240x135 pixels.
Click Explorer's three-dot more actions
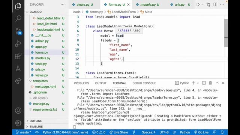point(63,4)
